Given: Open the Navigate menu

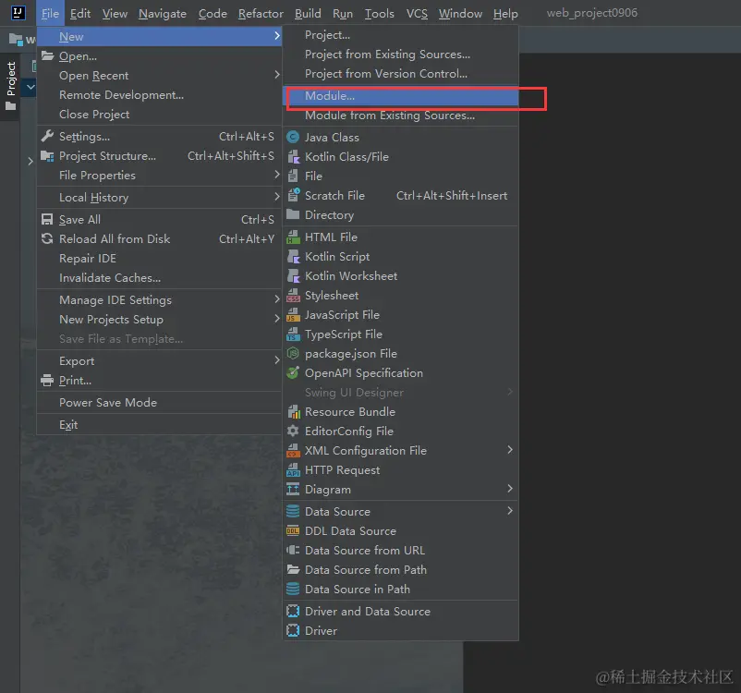Looking at the screenshot, I should pos(163,14).
